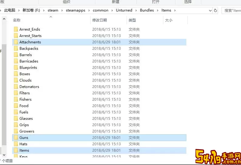Select the Fuels folder icon
Image resolution: width=241 pixels, height=165 pixels.
pyautogui.click(x=16, y=112)
